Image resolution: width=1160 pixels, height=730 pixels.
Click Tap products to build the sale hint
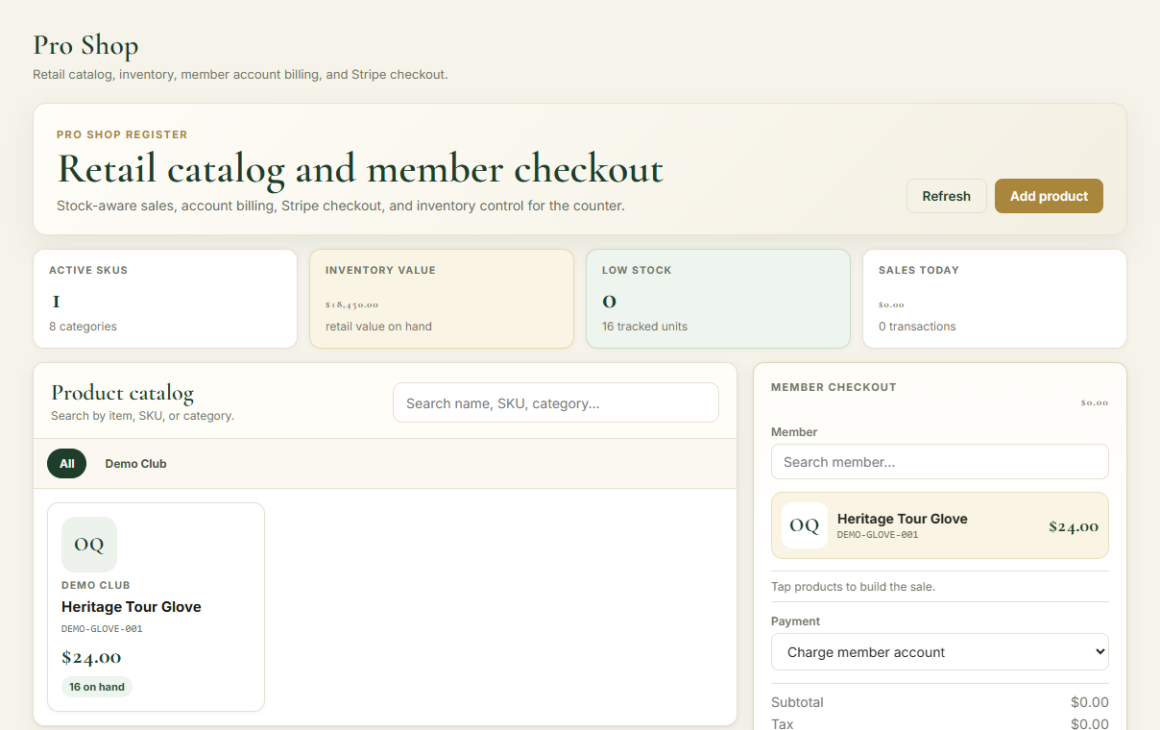(853, 587)
